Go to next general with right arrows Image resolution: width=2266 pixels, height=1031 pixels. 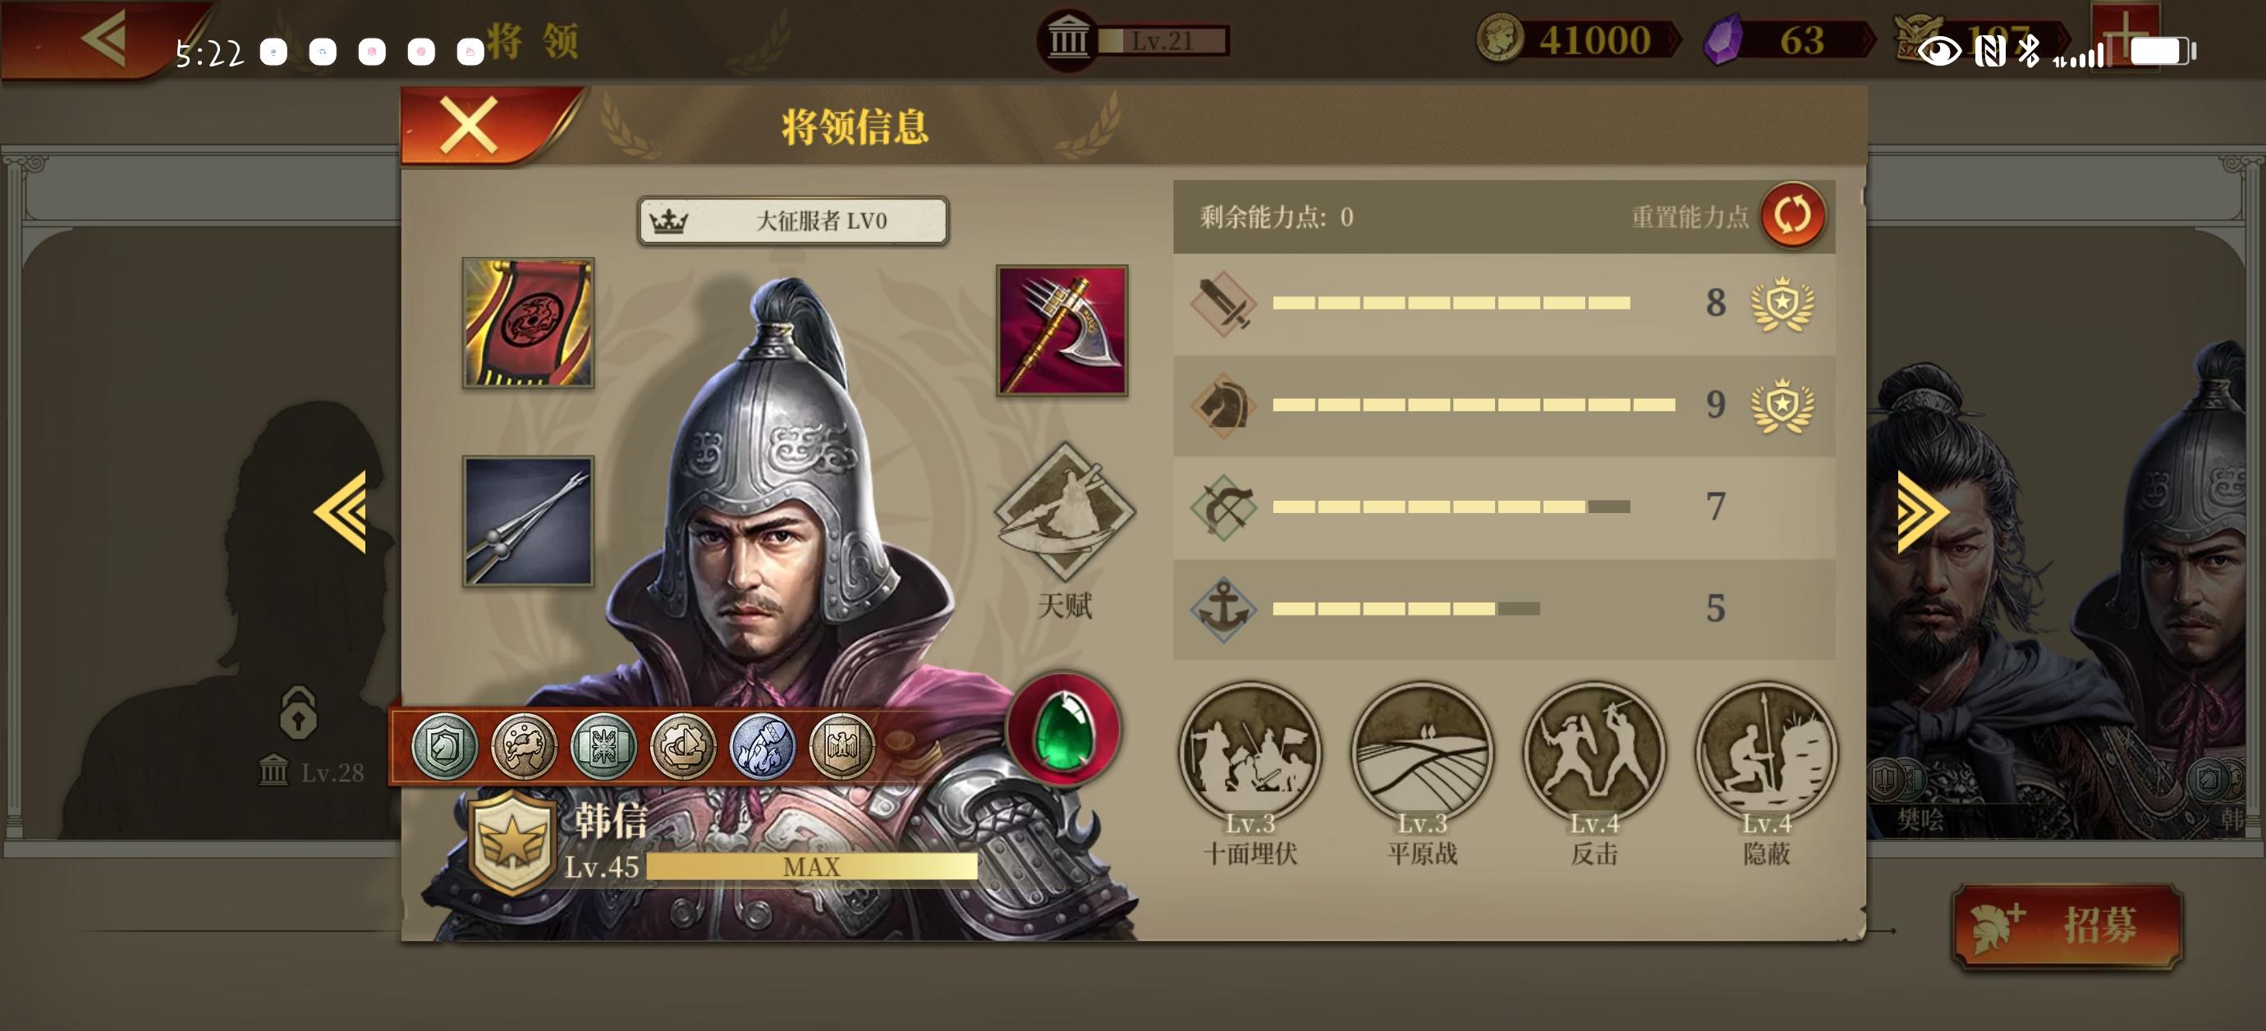(x=1922, y=512)
